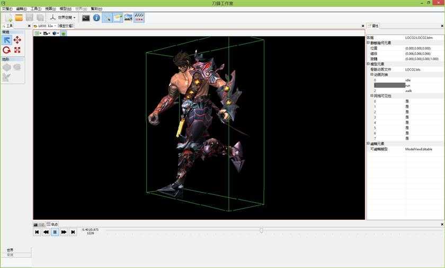Click the landscape picture toolbar icon
Screen dimensions: 445x268
pyautogui.click(x=128, y=18)
